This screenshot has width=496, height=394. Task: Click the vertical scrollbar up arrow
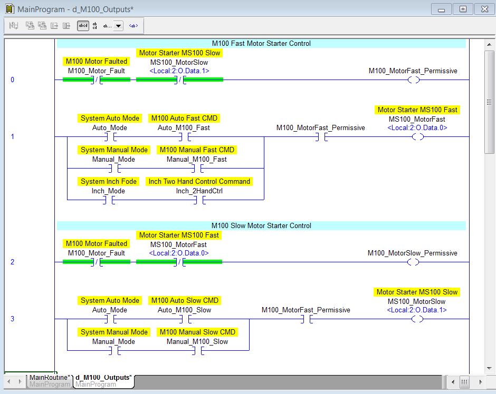pyautogui.click(x=489, y=45)
